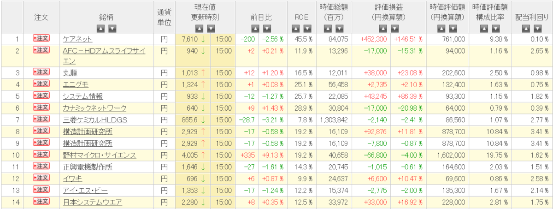
Task: Click 注文 button for 日本システムウエア
Action: tap(41, 201)
